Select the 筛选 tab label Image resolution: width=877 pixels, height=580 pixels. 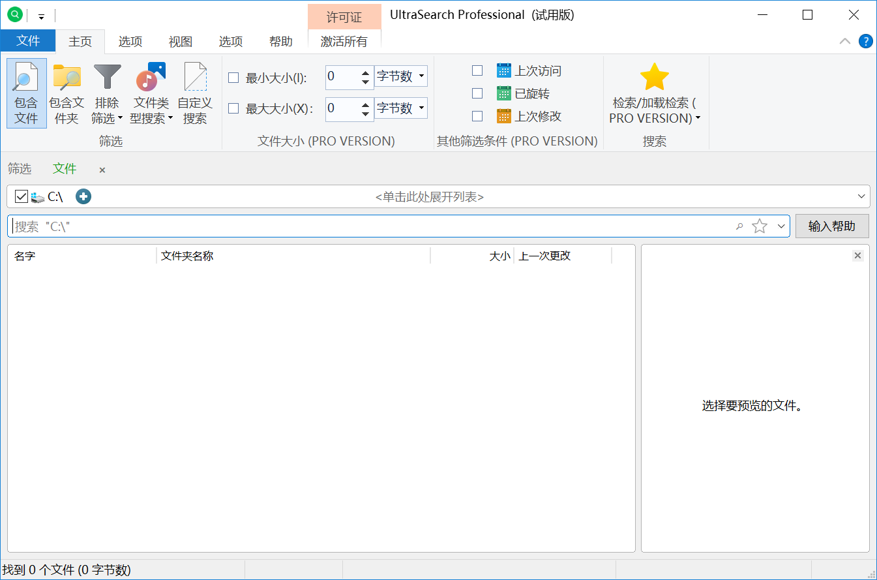click(20, 169)
